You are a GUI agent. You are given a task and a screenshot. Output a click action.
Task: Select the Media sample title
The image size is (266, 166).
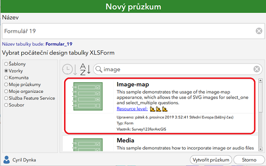click(125, 140)
